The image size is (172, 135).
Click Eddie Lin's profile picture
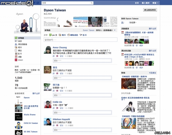(x=48, y=104)
